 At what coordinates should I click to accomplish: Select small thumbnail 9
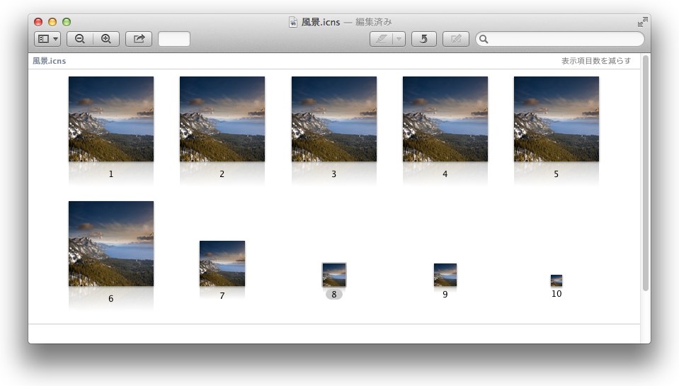(445, 275)
